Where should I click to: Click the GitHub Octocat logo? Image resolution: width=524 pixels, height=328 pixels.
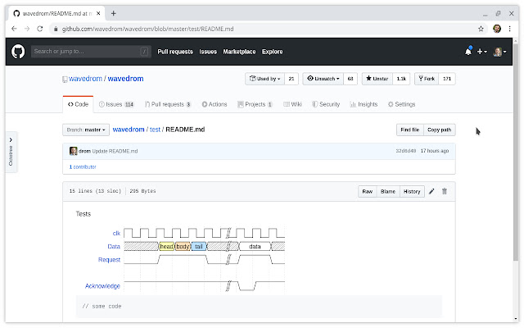click(18, 52)
